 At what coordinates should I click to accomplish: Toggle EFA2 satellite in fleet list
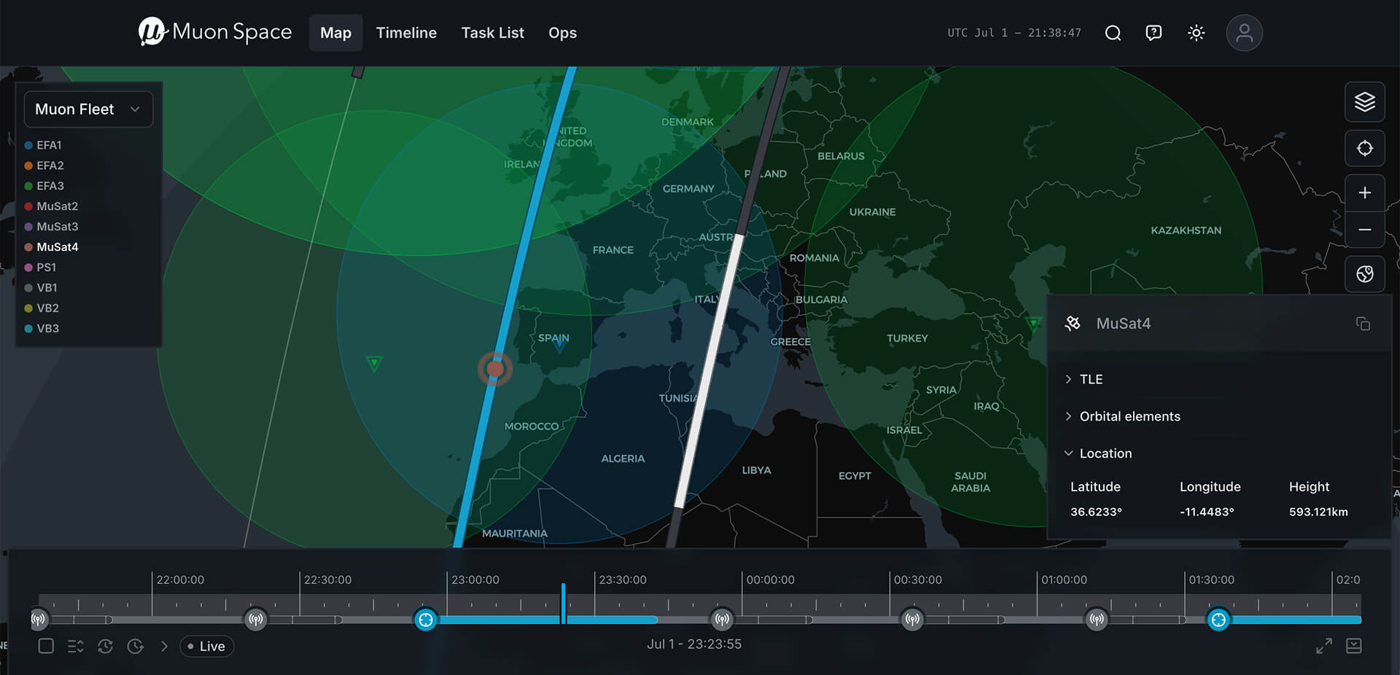click(44, 165)
